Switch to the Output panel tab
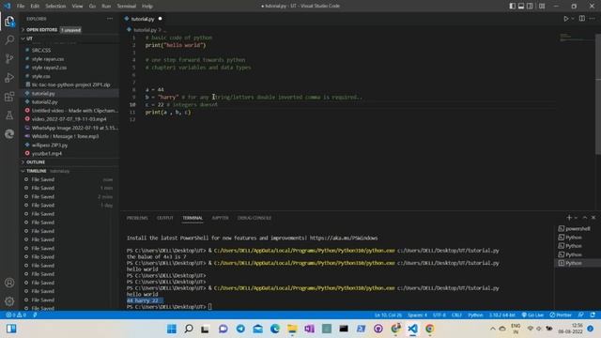Image resolution: width=601 pixels, height=338 pixels. click(165, 218)
